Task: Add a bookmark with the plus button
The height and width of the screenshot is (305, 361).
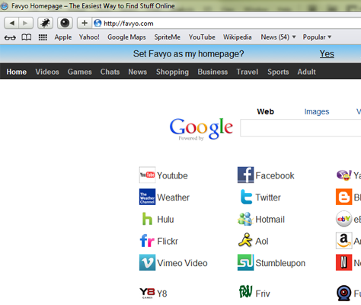Action: 85,24
